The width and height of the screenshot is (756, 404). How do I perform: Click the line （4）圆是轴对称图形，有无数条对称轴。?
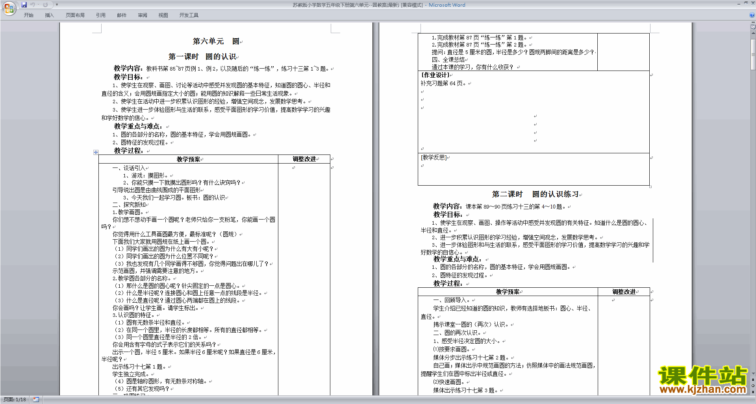click(161, 382)
